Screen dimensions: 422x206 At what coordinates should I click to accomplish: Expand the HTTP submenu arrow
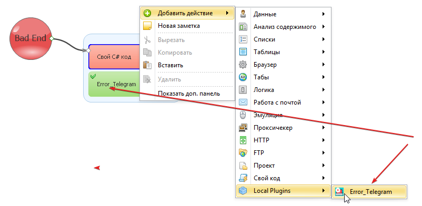[324, 140]
